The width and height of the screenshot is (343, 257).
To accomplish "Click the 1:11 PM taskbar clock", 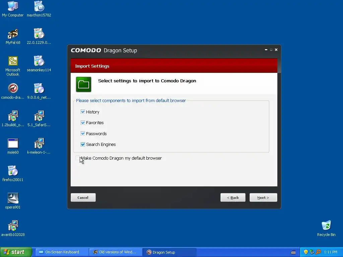I will point(330,252).
